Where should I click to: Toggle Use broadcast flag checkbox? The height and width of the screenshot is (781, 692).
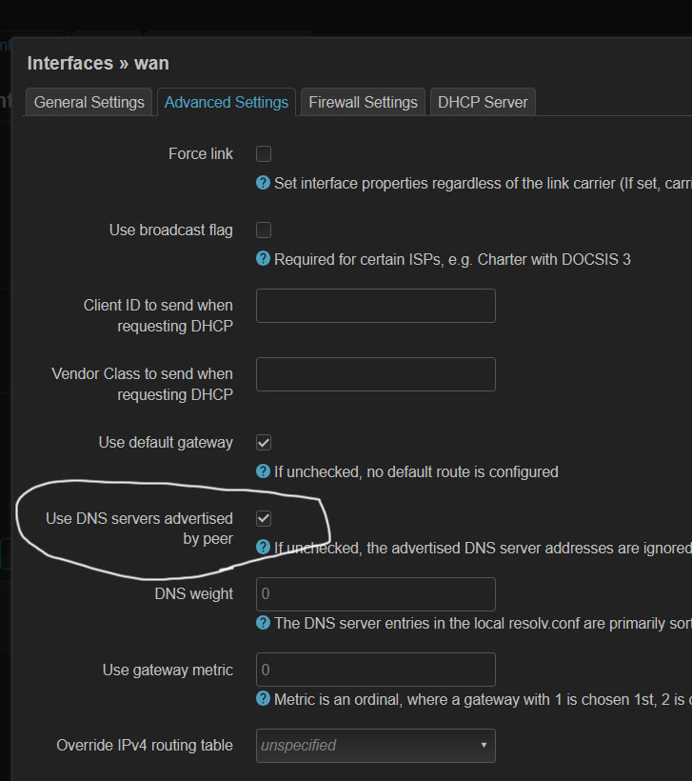point(264,230)
